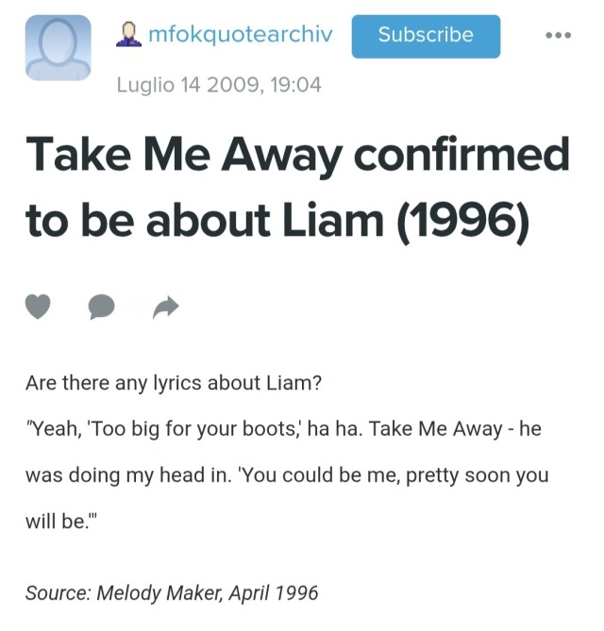Click the small user icon beside mfokquotearchiv
604x631 pixels.
128,35
